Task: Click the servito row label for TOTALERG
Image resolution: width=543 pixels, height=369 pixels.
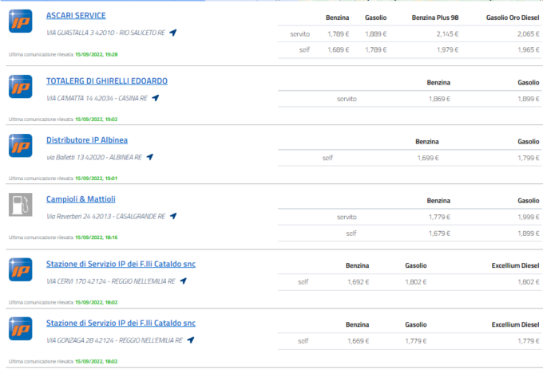Action: click(x=347, y=99)
